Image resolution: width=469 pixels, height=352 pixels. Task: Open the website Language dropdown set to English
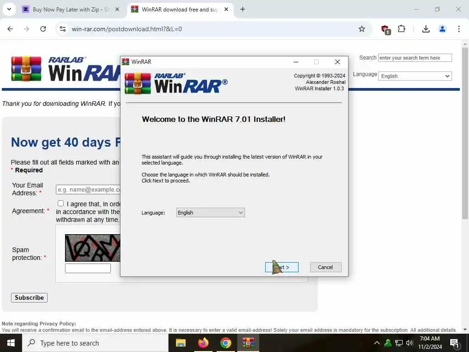415,76
